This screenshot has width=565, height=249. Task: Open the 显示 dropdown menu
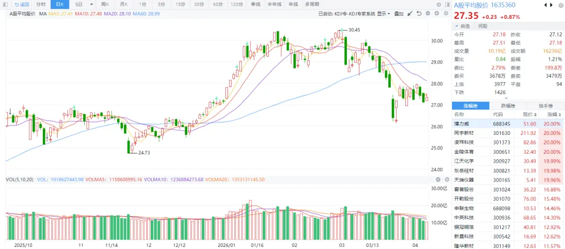click(383, 14)
